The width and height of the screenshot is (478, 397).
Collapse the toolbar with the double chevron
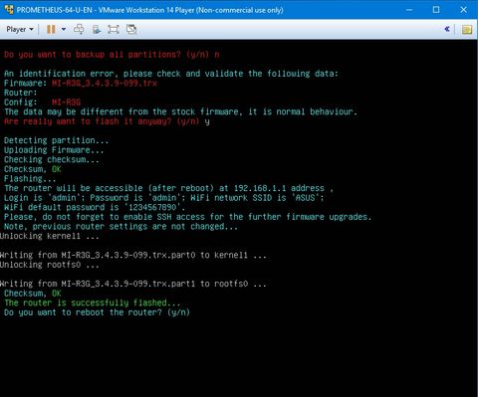click(x=447, y=29)
